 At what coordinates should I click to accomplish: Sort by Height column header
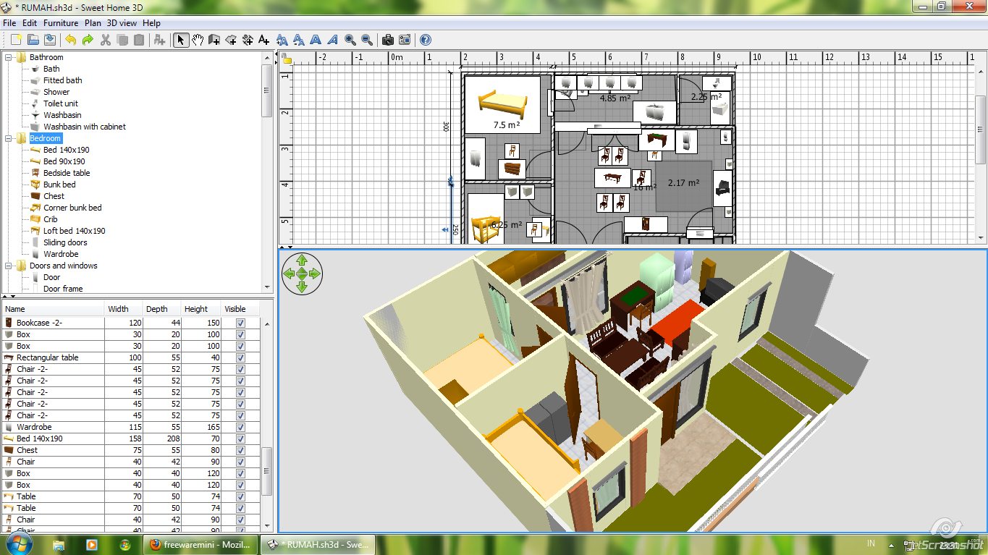tap(201, 309)
